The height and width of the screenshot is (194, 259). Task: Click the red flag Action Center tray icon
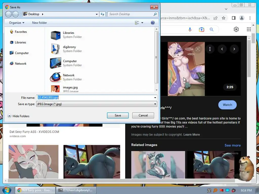pos(221,190)
